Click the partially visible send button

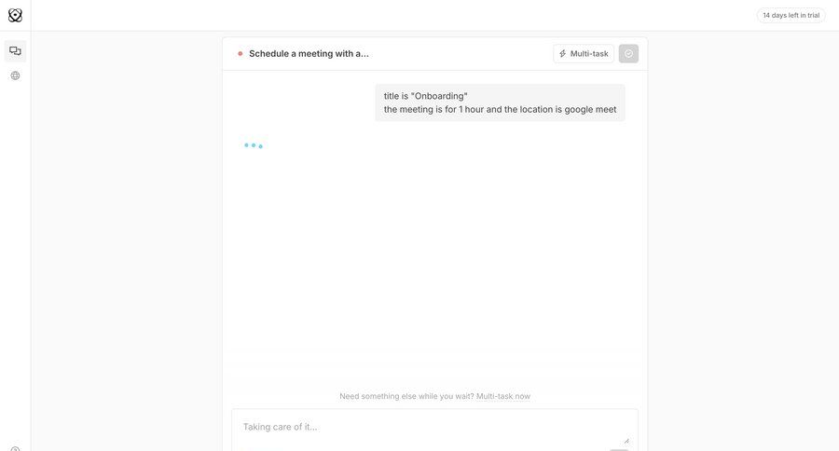(619, 450)
